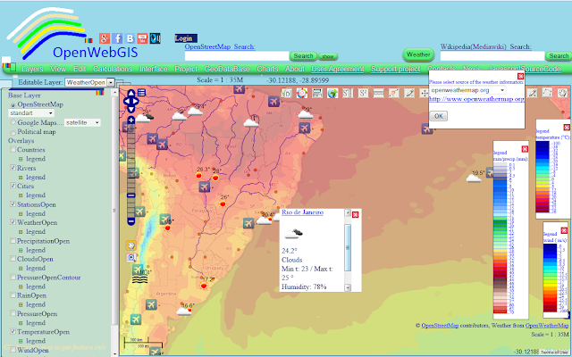Zoom in with the plus button

(131, 120)
